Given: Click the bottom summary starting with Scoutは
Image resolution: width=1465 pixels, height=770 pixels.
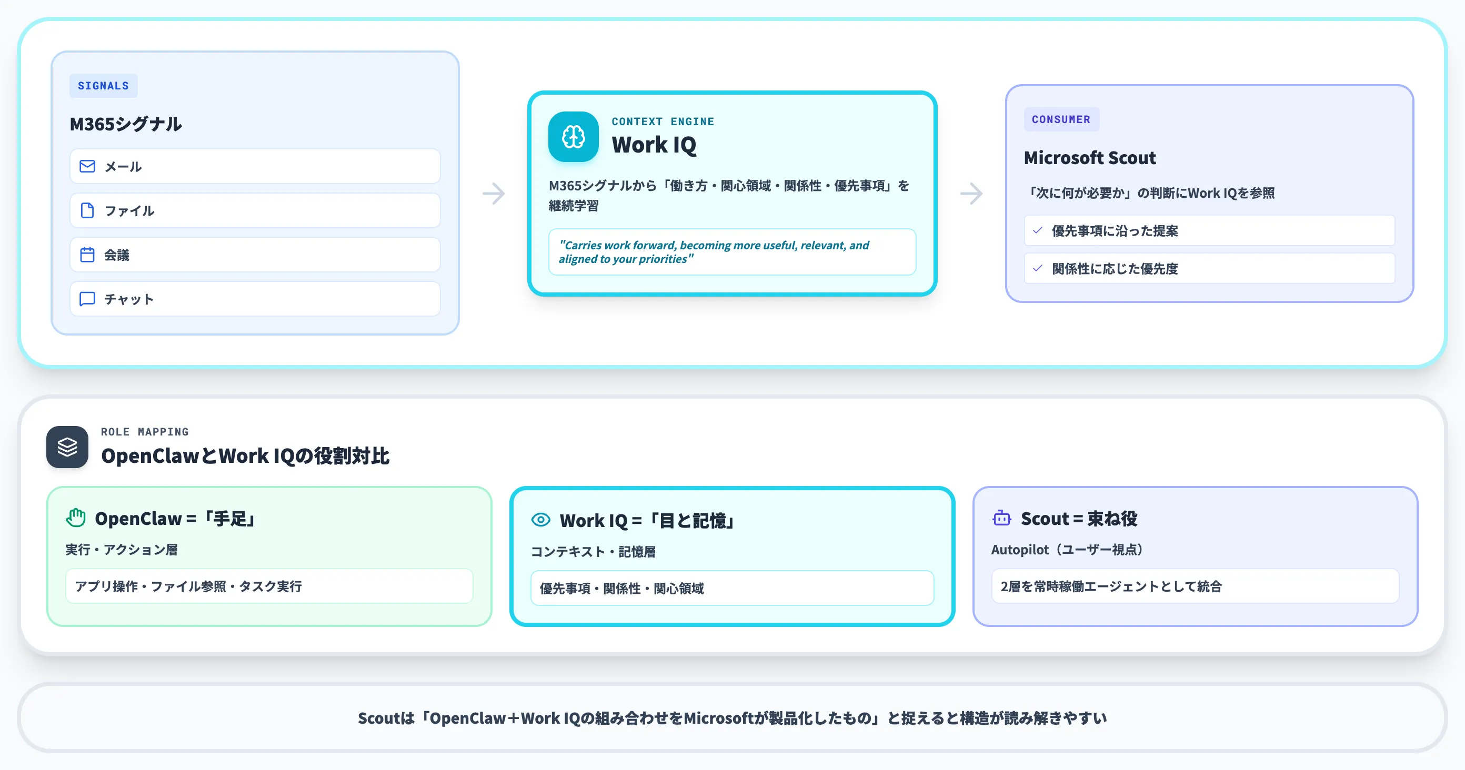Looking at the screenshot, I should click(x=732, y=718).
